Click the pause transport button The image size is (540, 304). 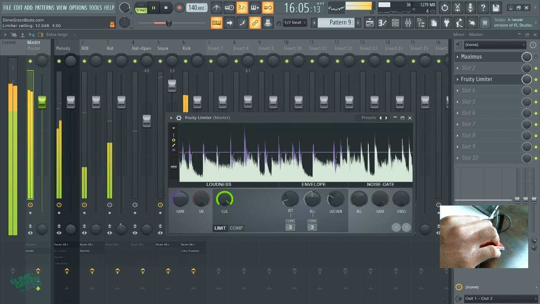pyautogui.click(x=154, y=8)
